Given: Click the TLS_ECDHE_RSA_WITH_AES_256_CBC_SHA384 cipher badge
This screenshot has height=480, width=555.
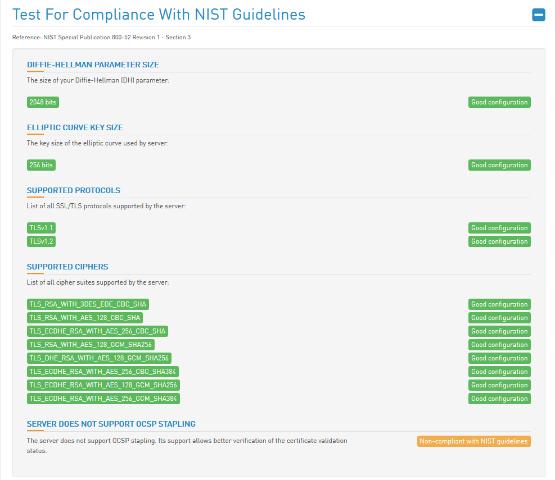Looking at the screenshot, I should click(103, 372).
